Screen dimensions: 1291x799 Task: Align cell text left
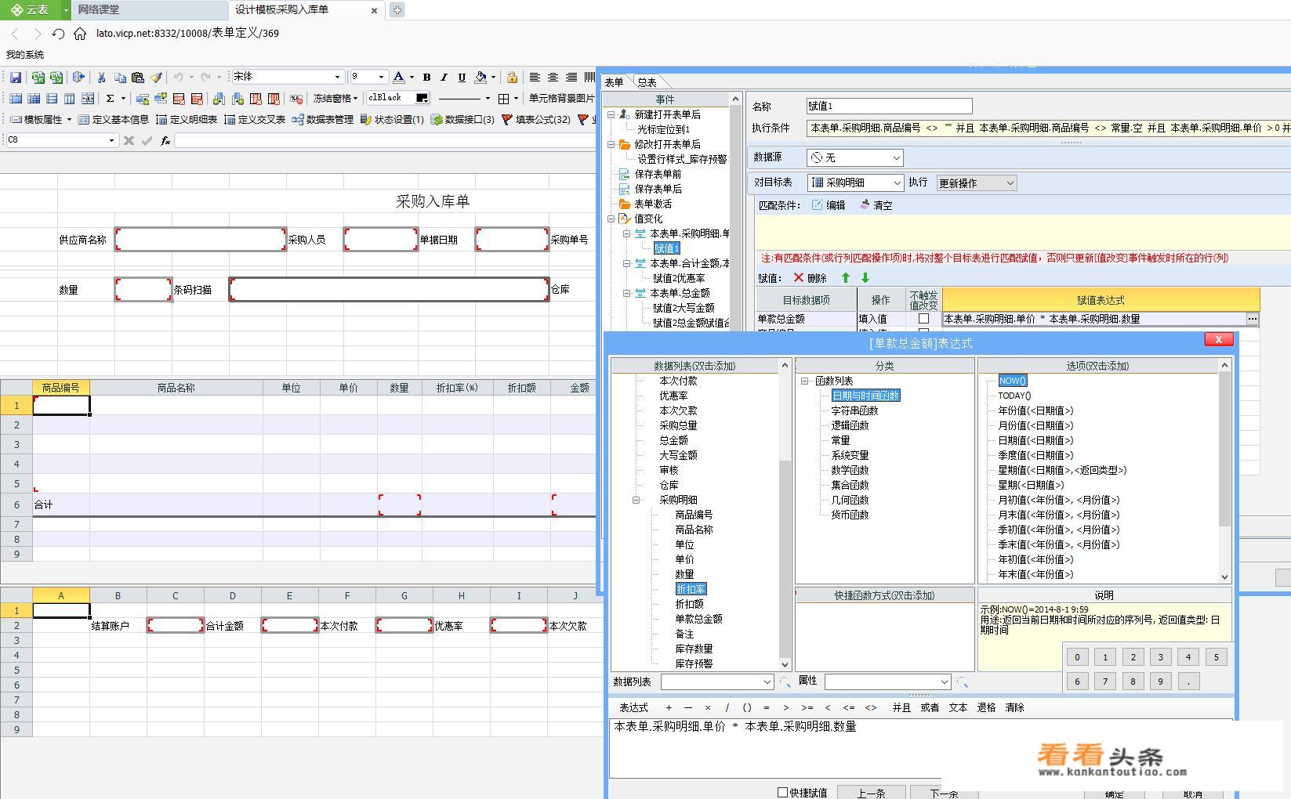[x=535, y=77]
